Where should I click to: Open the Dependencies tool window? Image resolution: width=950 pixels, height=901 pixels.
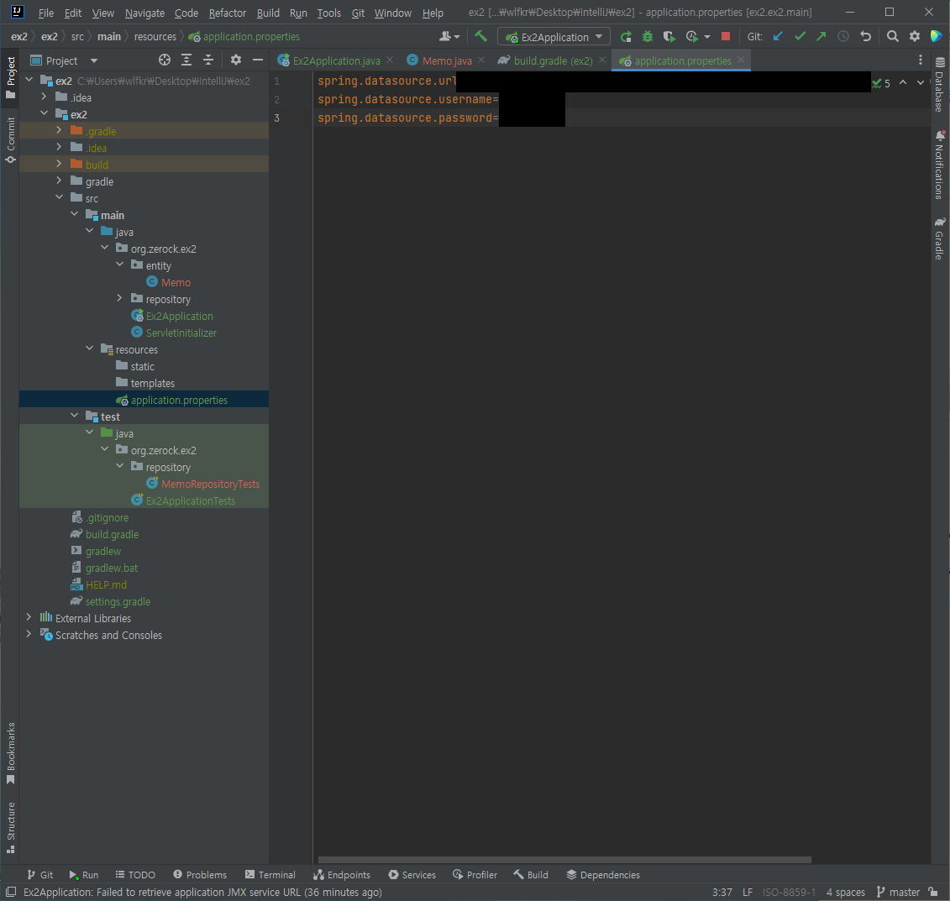coord(603,875)
